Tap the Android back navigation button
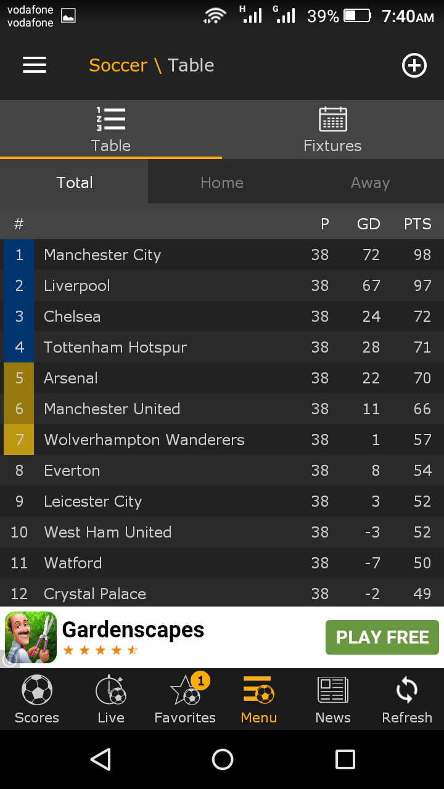Image resolution: width=444 pixels, height=789 pixels. coord(101,759)
